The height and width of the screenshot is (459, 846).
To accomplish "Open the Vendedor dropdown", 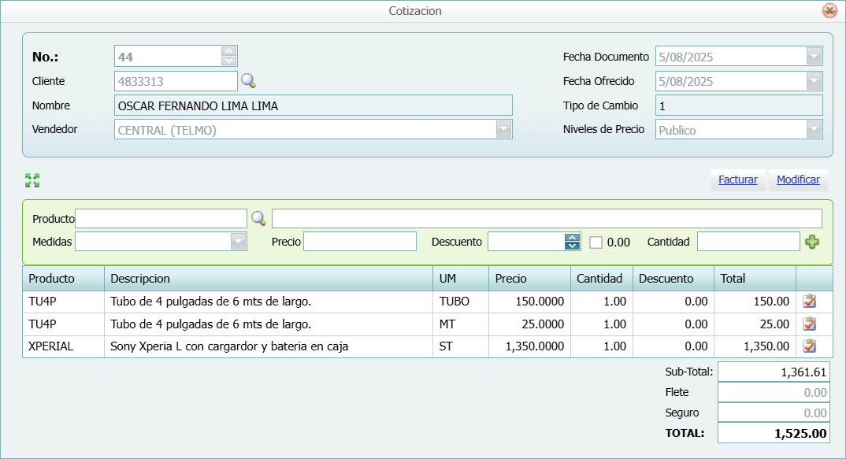I will click(x=503, y=128).
